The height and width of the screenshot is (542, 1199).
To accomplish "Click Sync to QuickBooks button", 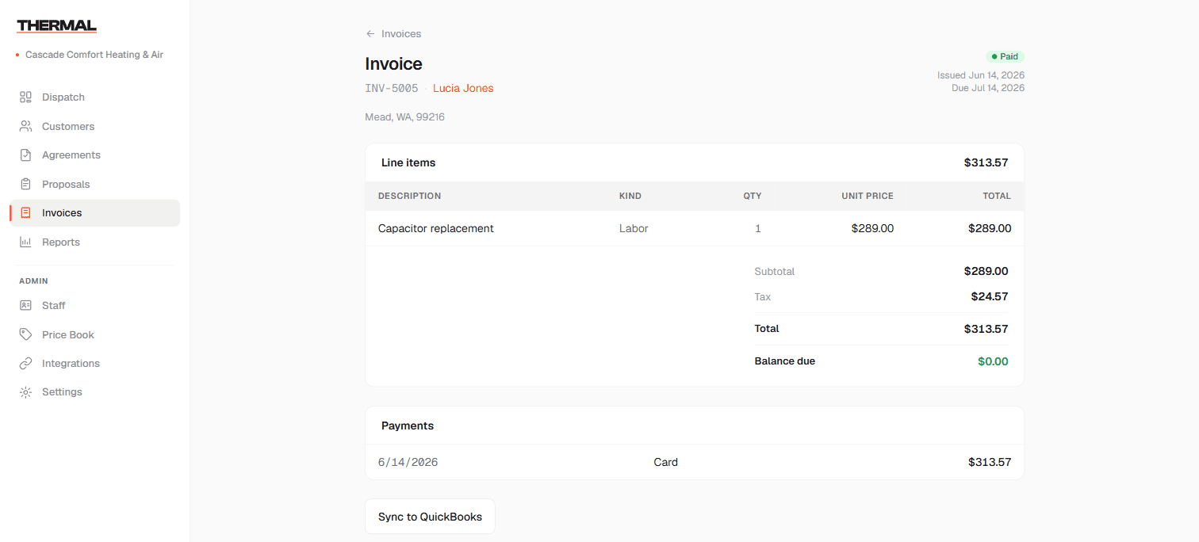I will (x=430, y=517).
